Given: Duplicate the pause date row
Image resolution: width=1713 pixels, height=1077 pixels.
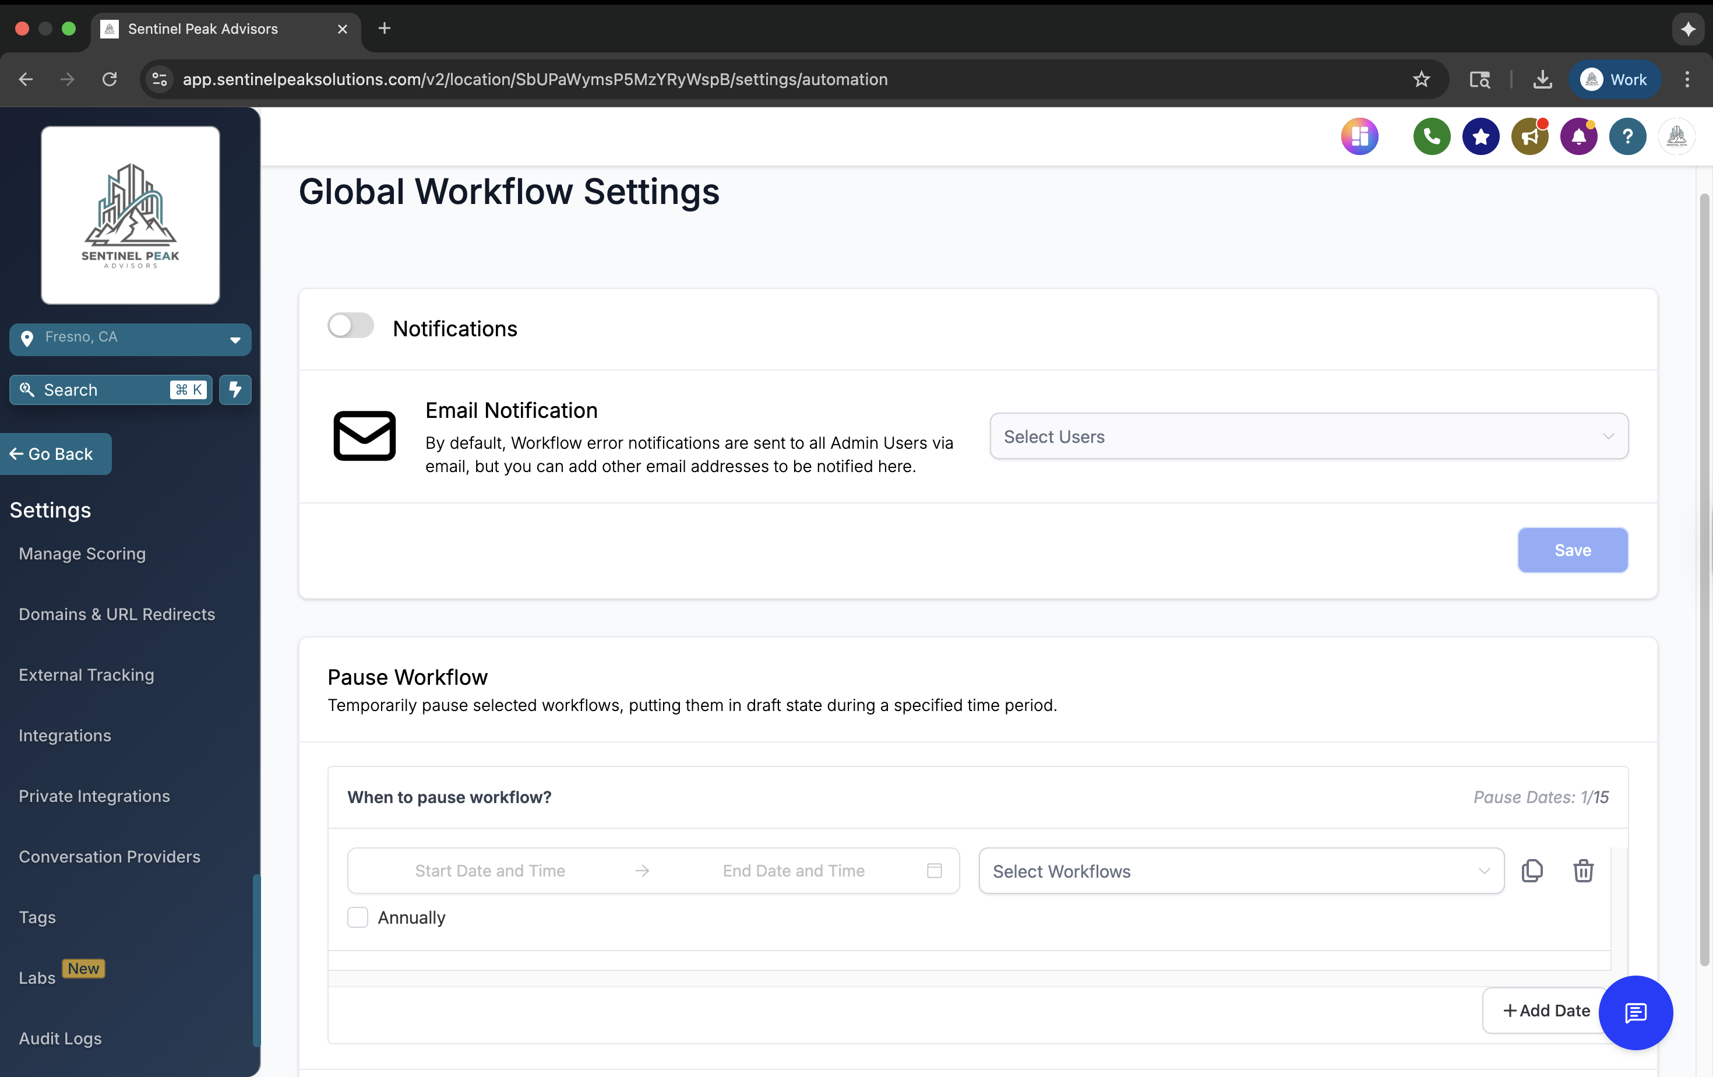Looking at the screenshot, I should (1533, 871).
